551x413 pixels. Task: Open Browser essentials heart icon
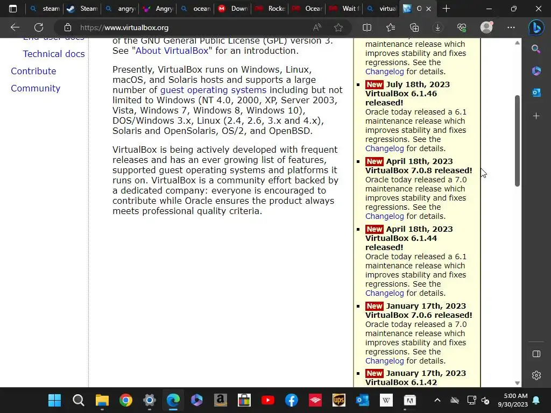tap(462, 27)
